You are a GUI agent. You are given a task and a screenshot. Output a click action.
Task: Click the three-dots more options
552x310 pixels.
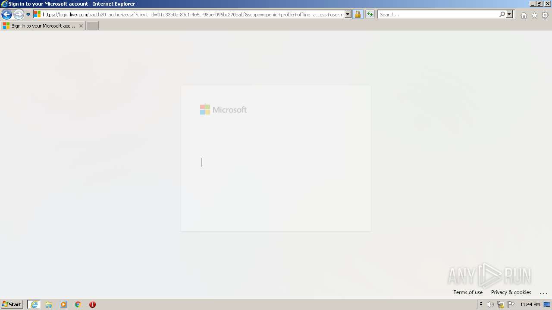point(543,293)
